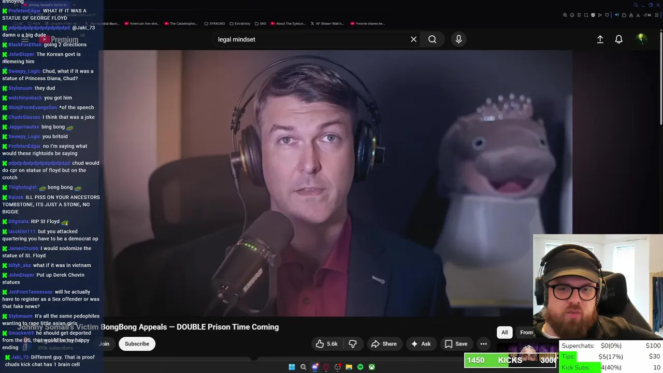663x373 pixels.
Task: Open the Windows Start menu
Action: pyautogui.click(x=292, y=367)
